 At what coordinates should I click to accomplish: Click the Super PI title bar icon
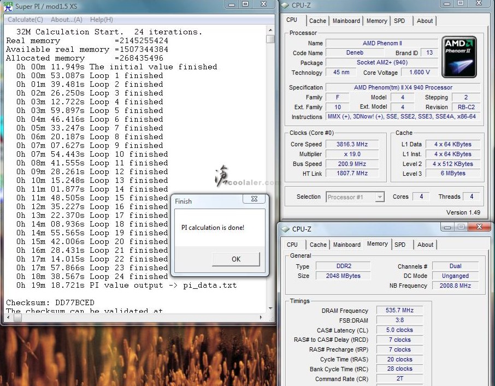click(8, 6)
